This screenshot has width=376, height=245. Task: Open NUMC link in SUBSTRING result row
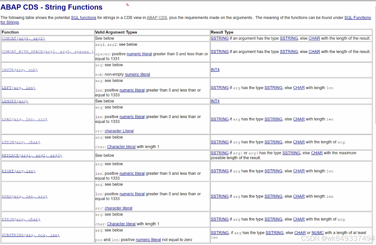tap(318, 233)
